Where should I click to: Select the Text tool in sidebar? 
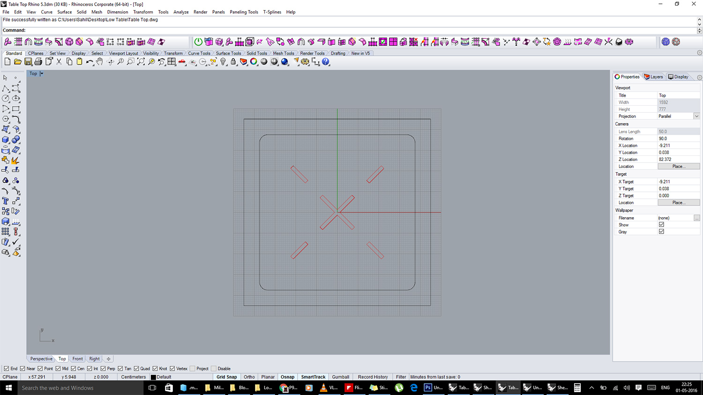6,201
